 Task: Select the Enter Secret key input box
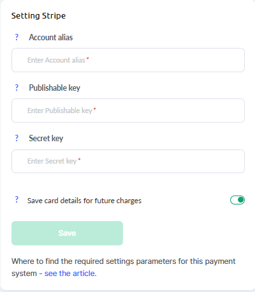click(x=128, y=161)
